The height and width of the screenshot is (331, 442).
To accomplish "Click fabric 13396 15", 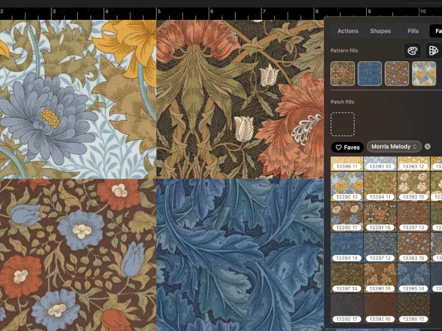I will pyautogui.click(x=413, y=308).
